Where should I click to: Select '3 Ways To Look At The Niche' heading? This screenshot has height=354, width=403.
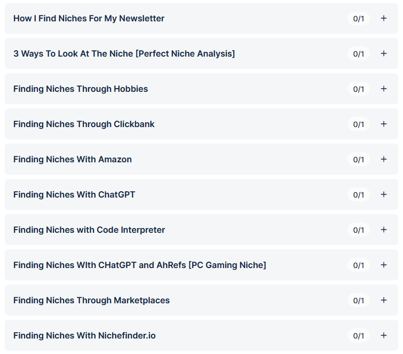124,53
